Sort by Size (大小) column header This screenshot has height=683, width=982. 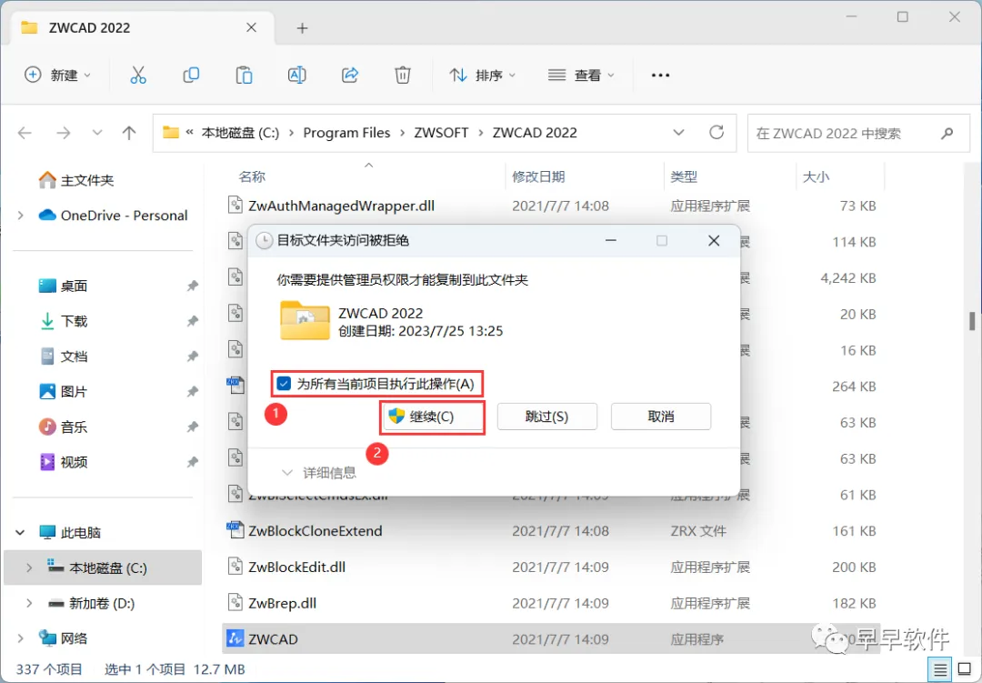pyautogui.click(x=816, y=176)
